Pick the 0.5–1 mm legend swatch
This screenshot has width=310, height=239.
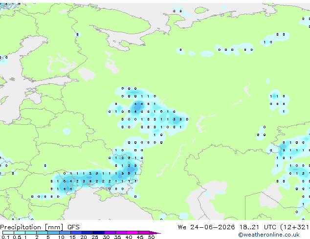[x=20, y=233]
